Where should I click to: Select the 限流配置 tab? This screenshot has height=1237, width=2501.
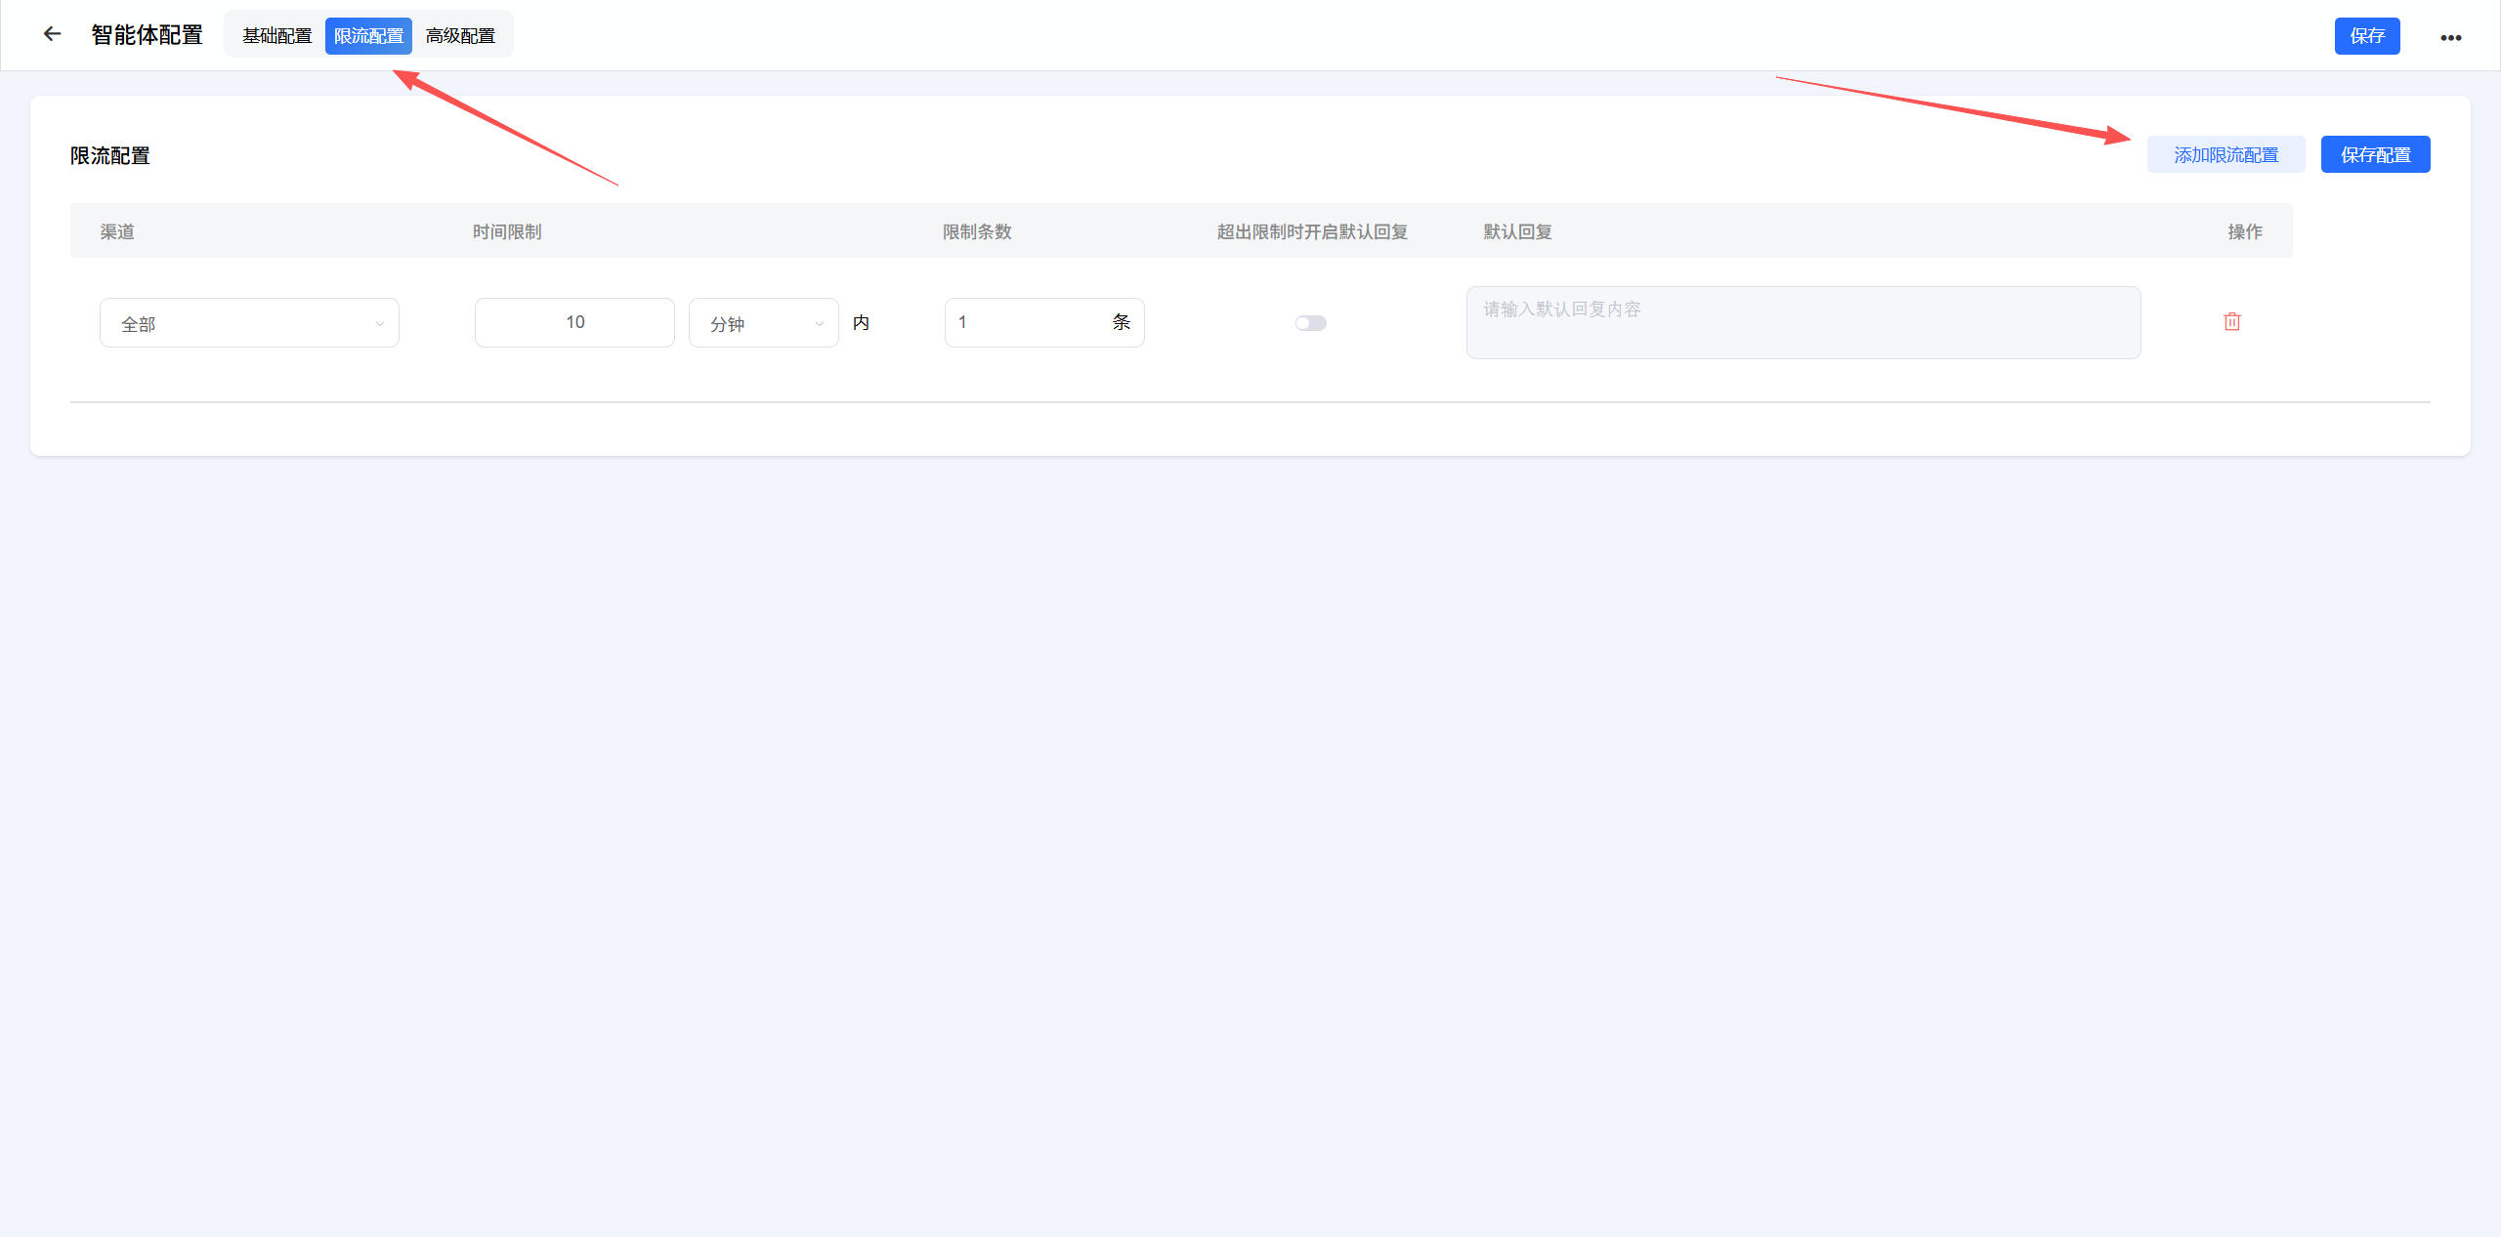[x=368, y=36]
